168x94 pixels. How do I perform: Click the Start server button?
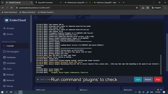click(138, 79)
